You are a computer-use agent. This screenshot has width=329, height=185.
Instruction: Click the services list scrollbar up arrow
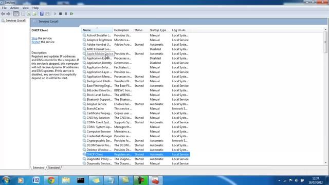[325, 30]
